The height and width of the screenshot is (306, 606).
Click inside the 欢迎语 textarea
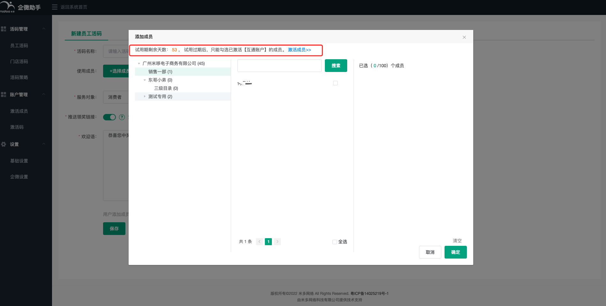[116, 166]
